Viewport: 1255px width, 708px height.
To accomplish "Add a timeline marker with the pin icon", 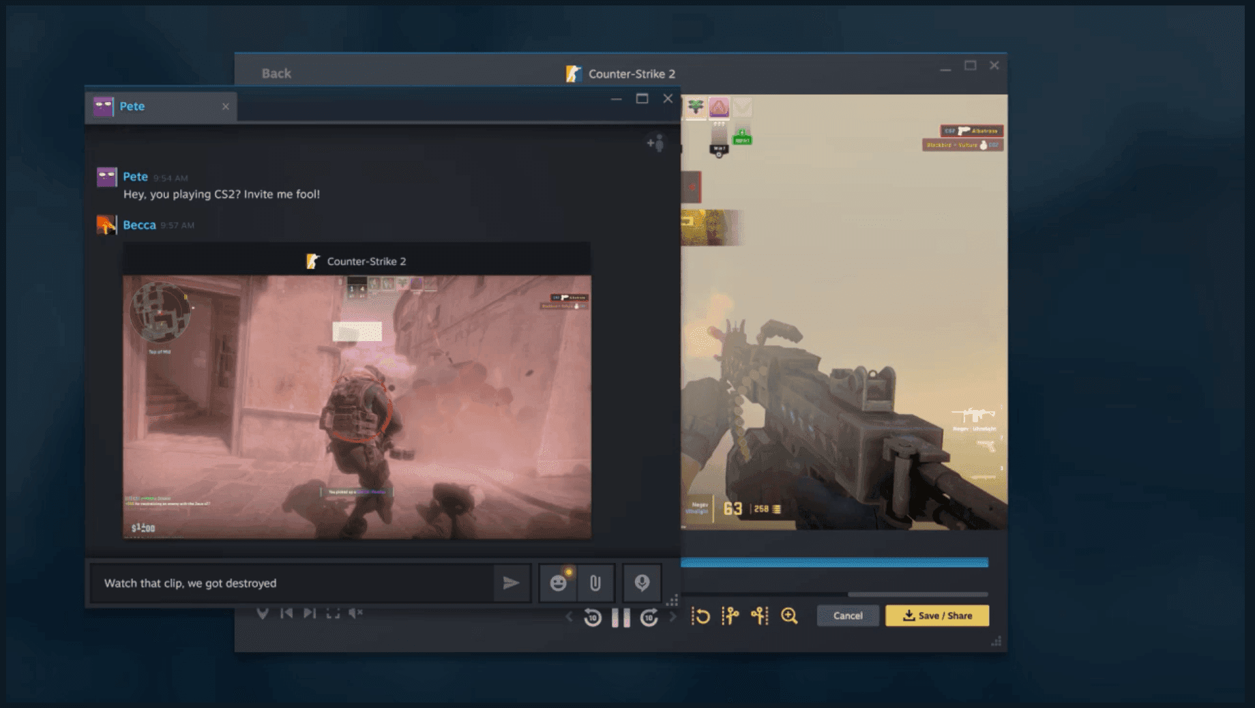I will coord(263,613).
